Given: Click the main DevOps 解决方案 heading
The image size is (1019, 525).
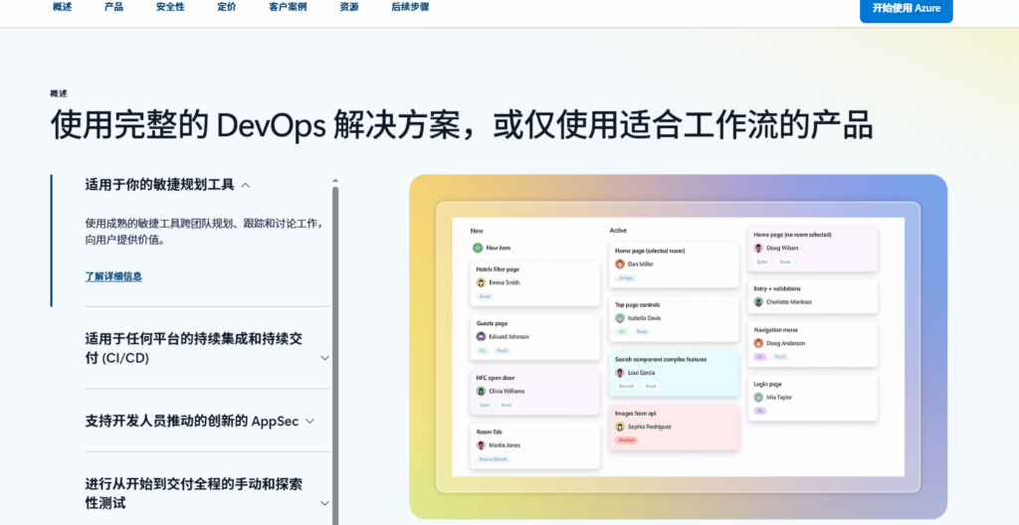Looking at the screenshot, I should [462, 124].
